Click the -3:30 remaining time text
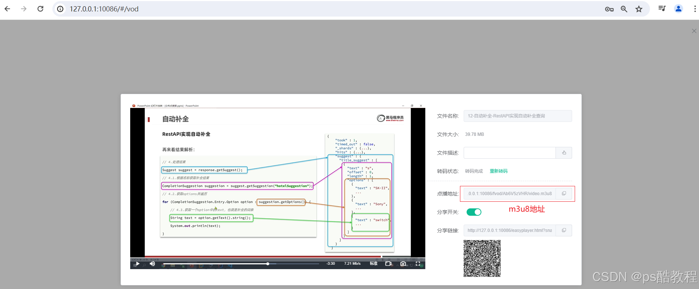This screenshot has height=289, width=699. pos(331,264)
